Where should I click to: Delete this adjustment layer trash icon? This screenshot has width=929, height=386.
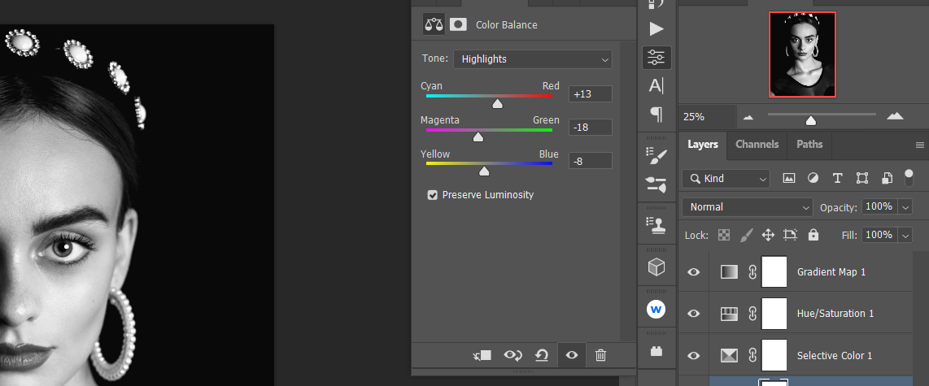(x=601, y=355)
